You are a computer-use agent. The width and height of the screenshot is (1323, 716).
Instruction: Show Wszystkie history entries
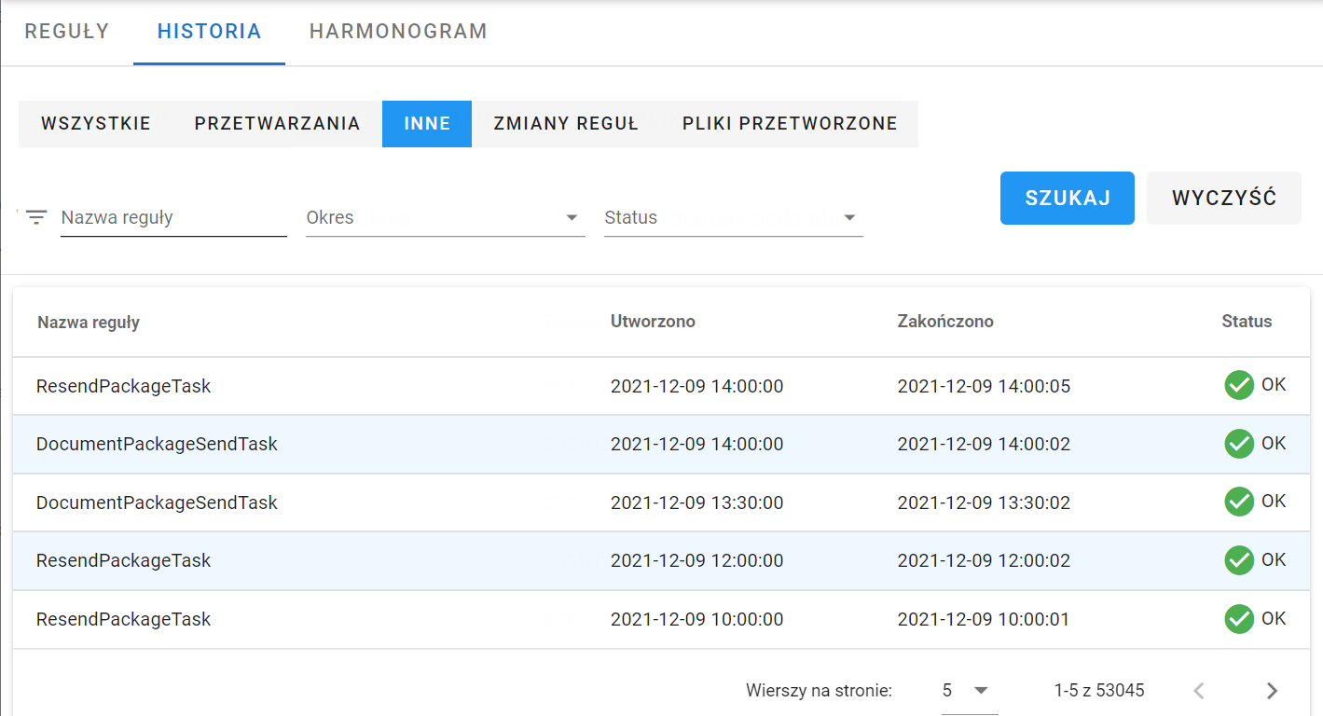click(x=96, y=124)
